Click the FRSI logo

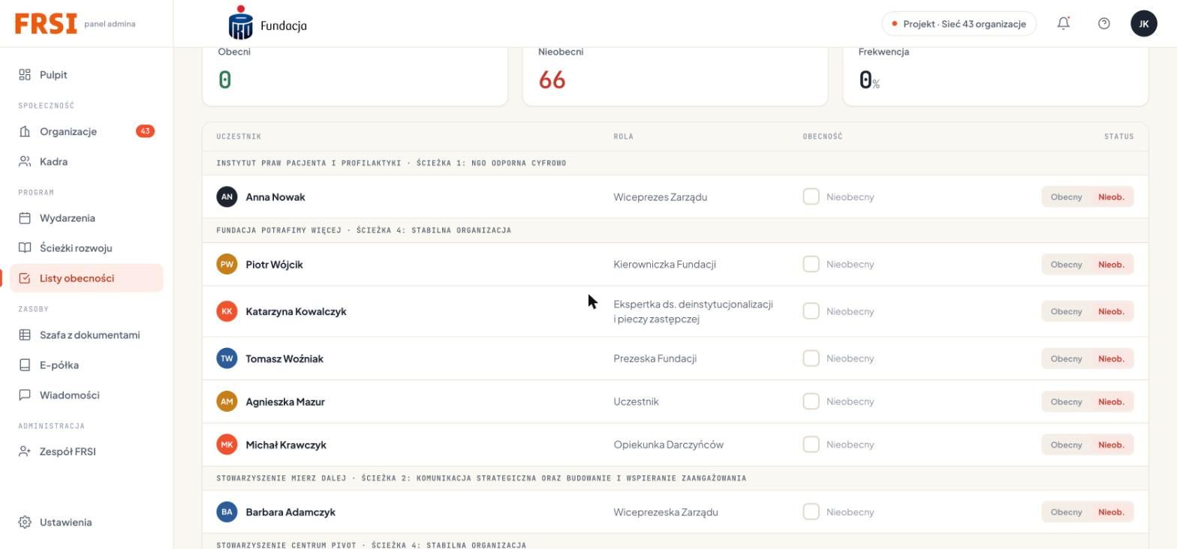tap(46, 23)
